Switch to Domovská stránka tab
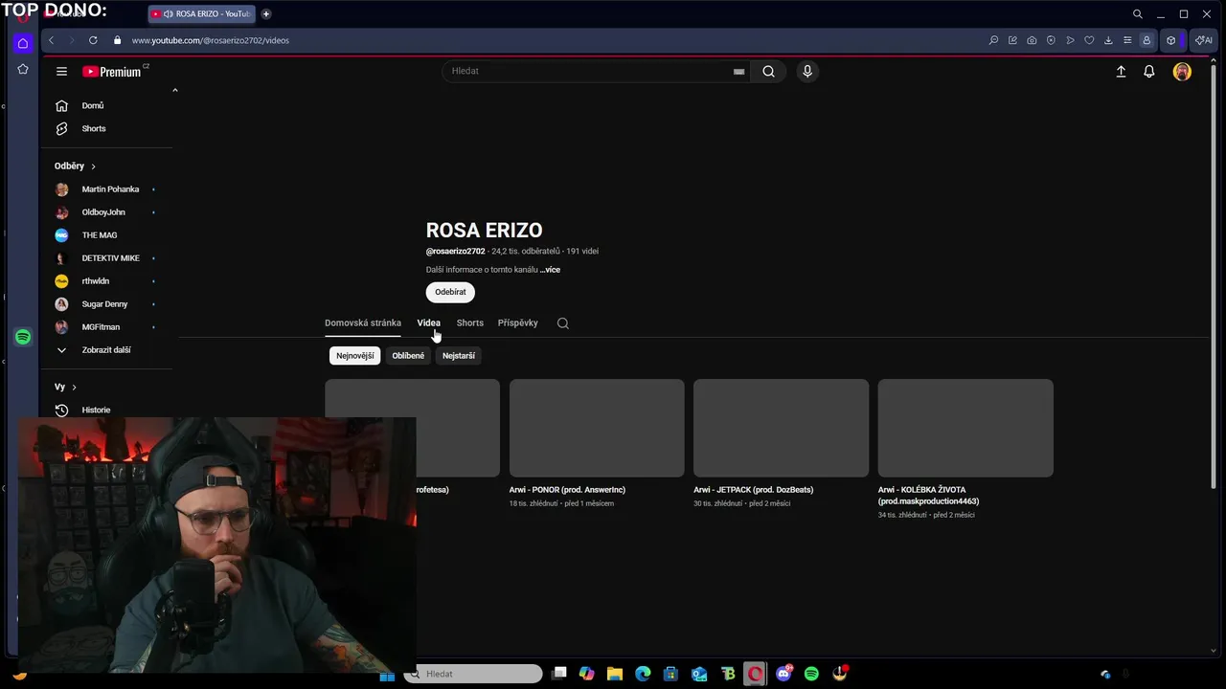The width and height of the screenshot is (1226, 689). coord(363,323)
